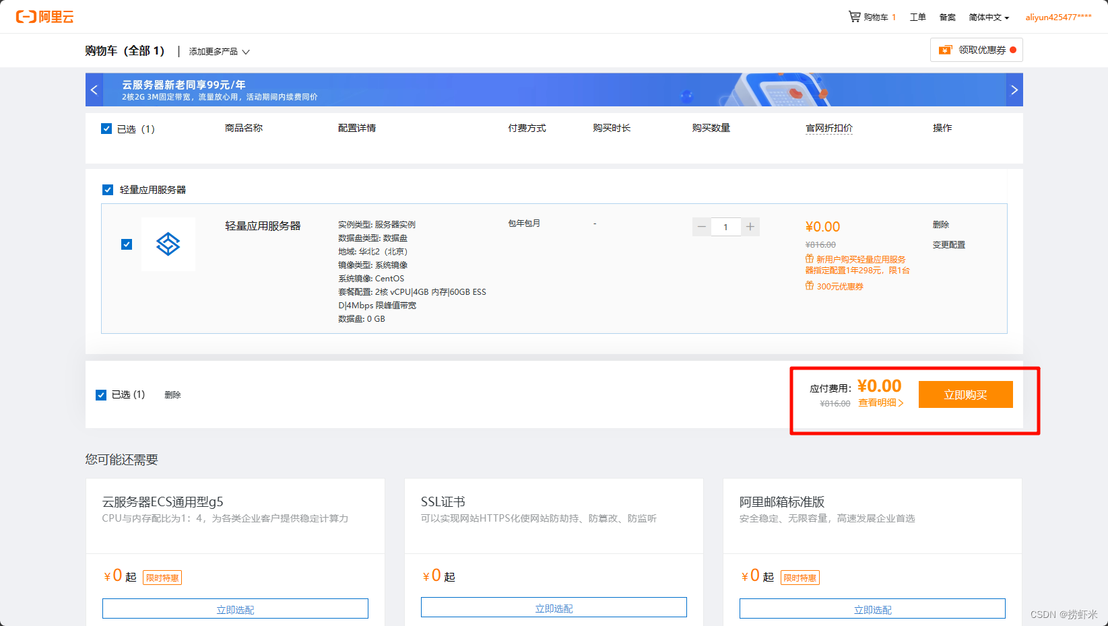Toggle the product row item checkbox
This screenshot has width=1108, height=626.
click(x=127, y=244)
